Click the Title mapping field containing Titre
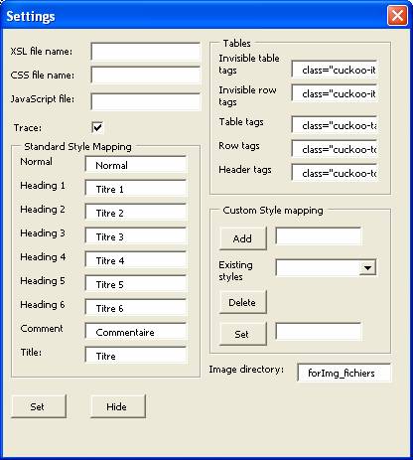Image resolution: width=413 pixels, height=460 pixels. [x=136, y=356]
